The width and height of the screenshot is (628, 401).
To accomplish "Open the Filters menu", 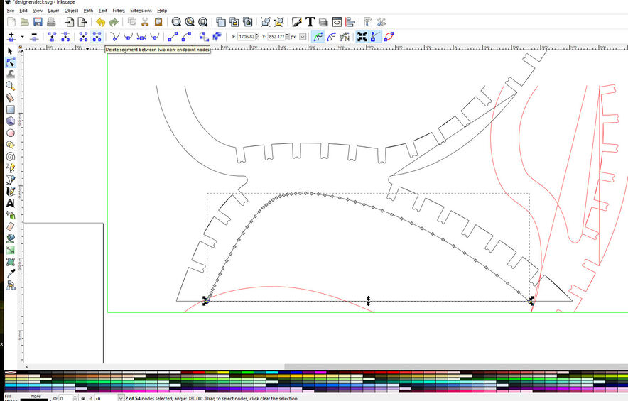I will pyautogui.click(x=119, y=11).
